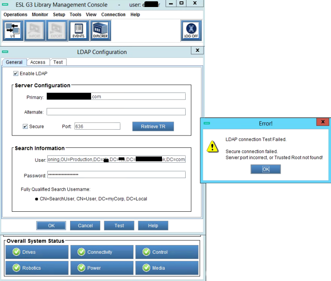
Task: Open the Connectivity status button
Action: coord(102,252)
